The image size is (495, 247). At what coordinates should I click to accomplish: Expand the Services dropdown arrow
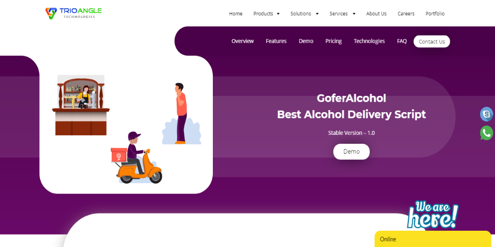pyautogui.click(x=354, y=14)
